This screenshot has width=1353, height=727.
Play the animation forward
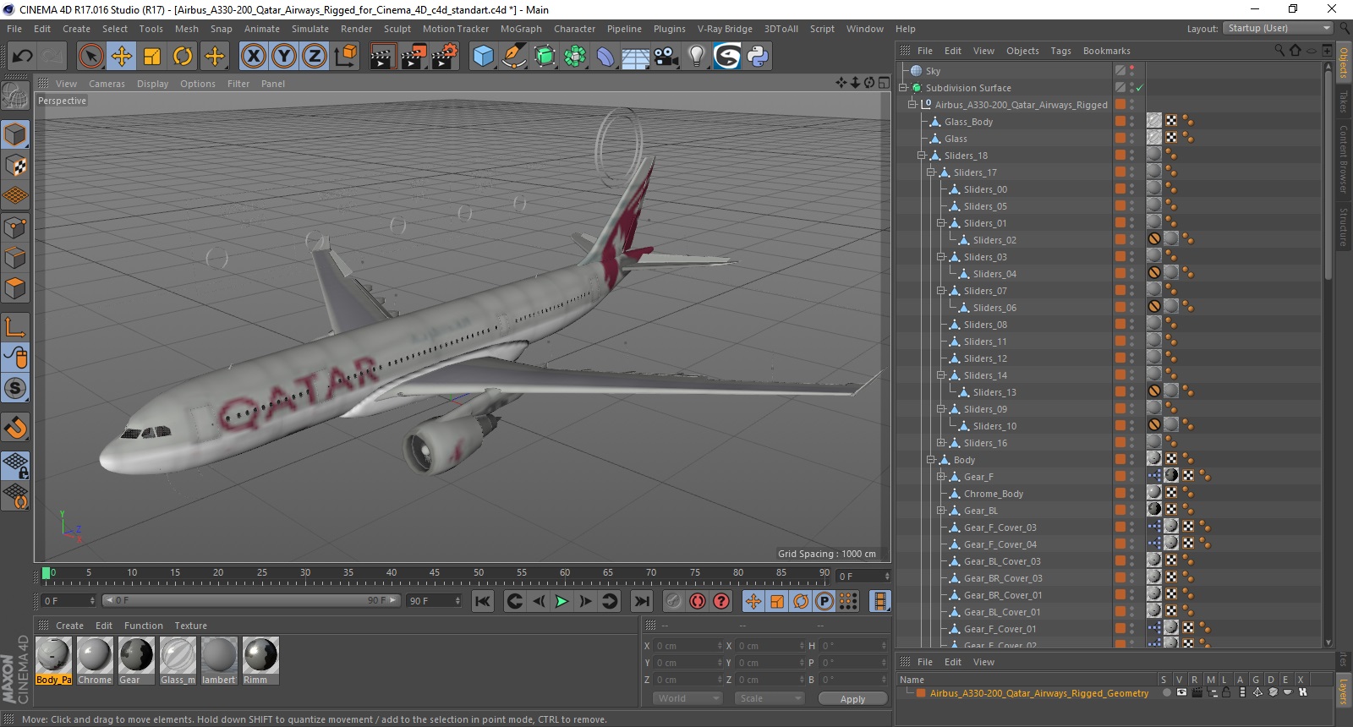pos(561,601)
